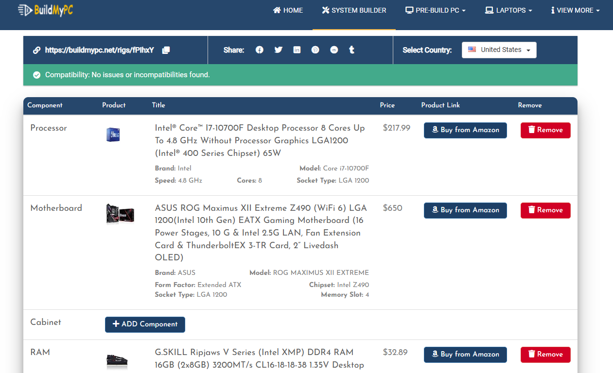This screenshot has height=373, width=613.
Task: Select the $217.99 processor price
Action: point(397,128)
